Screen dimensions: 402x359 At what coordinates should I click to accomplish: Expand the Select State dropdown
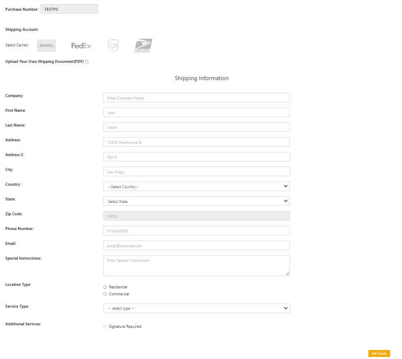click(x=196, y=201)
